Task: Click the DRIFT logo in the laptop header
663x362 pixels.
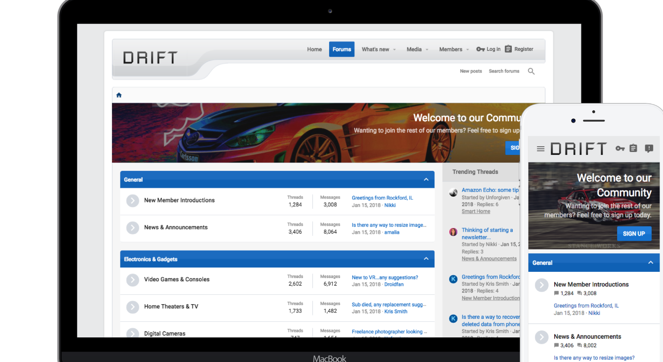Action: point(150,58)
